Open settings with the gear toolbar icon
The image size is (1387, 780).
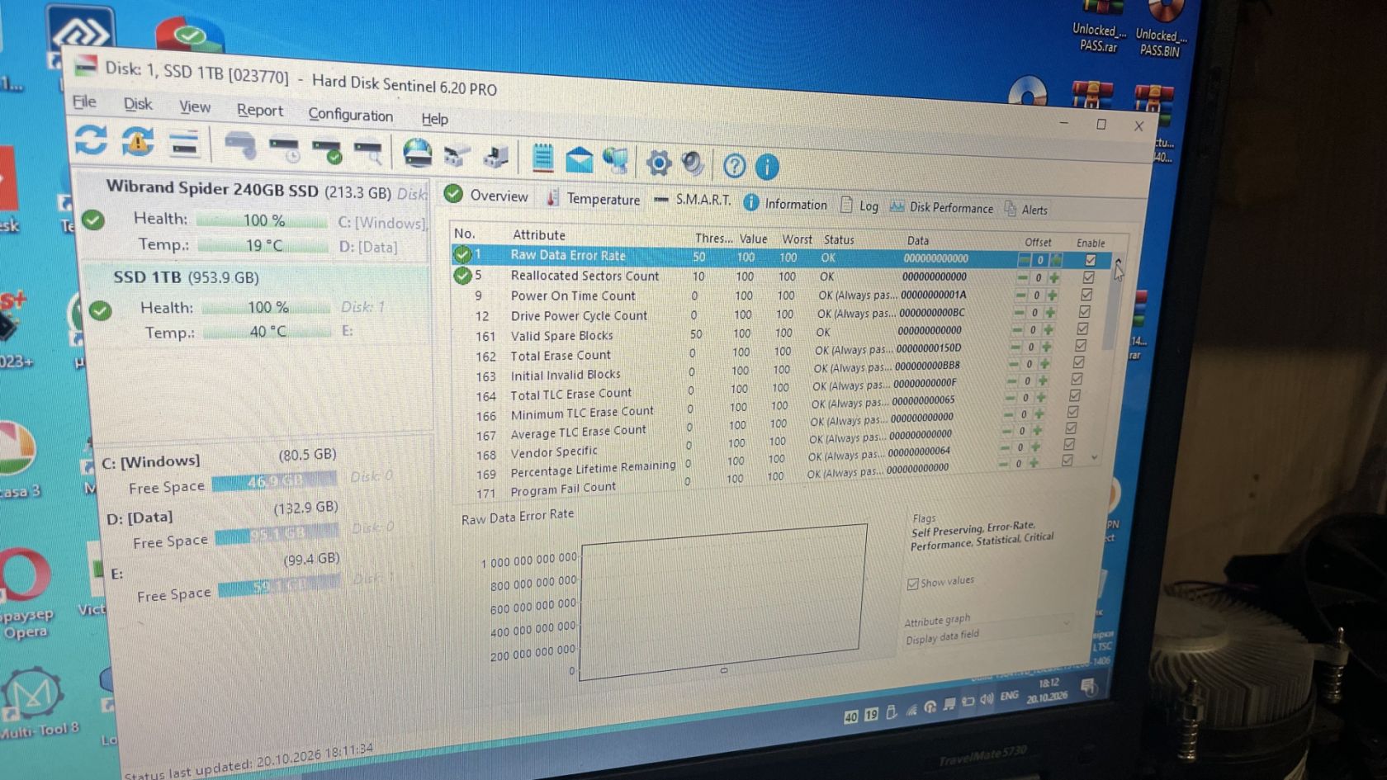(x=658, y=163)
